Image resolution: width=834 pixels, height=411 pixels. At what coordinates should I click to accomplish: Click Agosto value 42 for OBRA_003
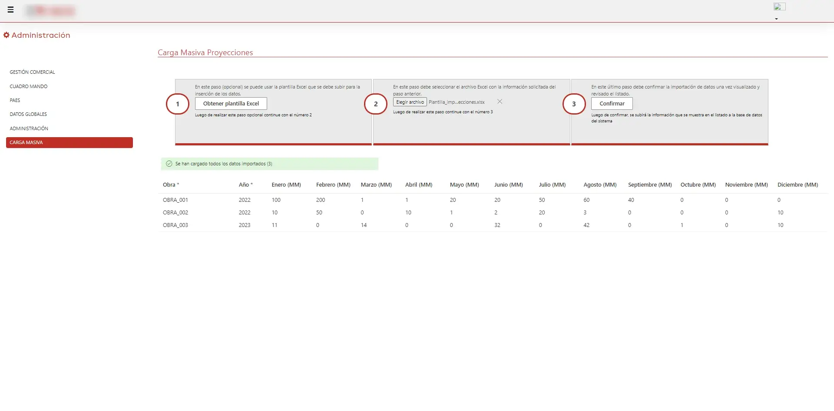click(x=586, y=225)
